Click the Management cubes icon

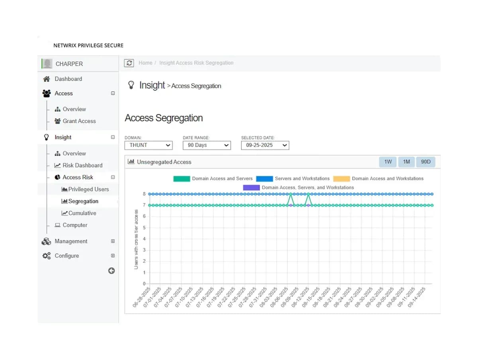coord(47,241)
